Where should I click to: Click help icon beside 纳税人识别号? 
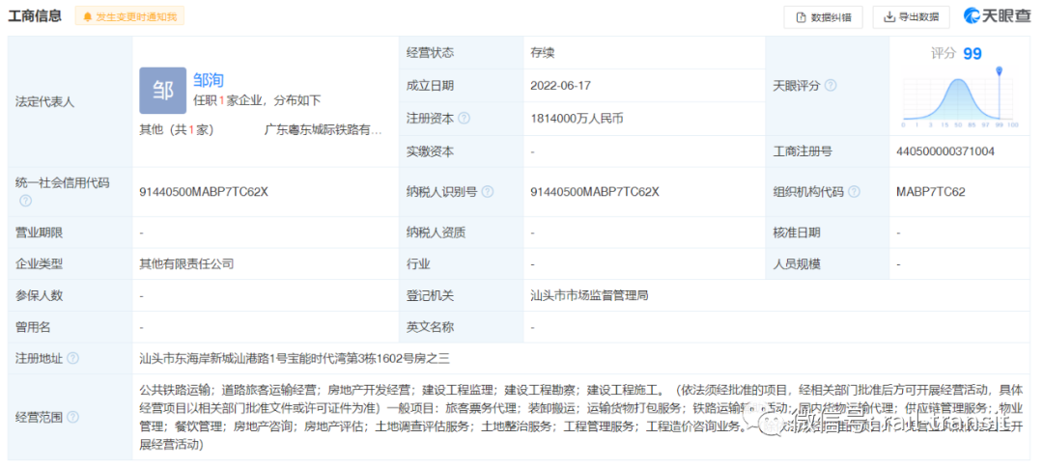point(488,192)
